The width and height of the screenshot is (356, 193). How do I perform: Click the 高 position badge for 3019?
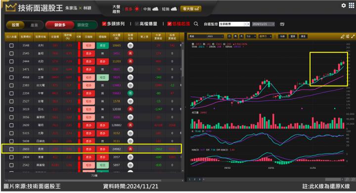(x=131, y=109)
